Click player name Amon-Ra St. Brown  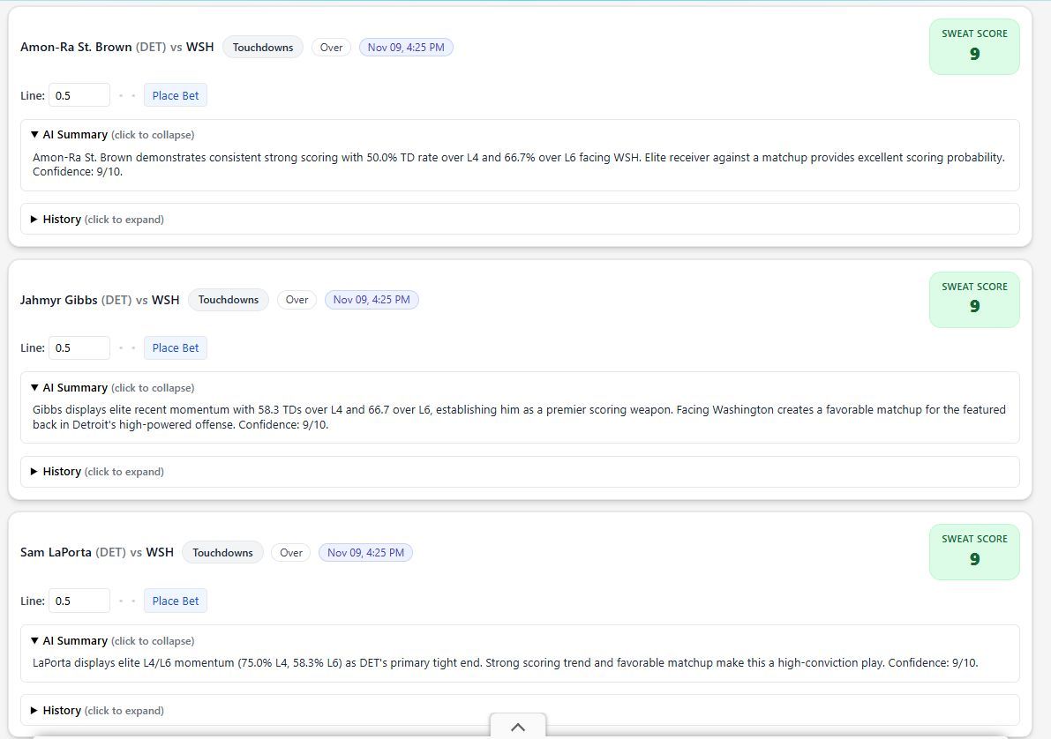point(76,48)
